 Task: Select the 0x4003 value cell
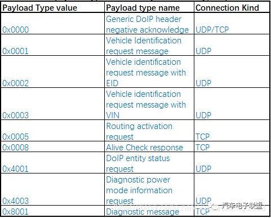click(x=52, y=189)
